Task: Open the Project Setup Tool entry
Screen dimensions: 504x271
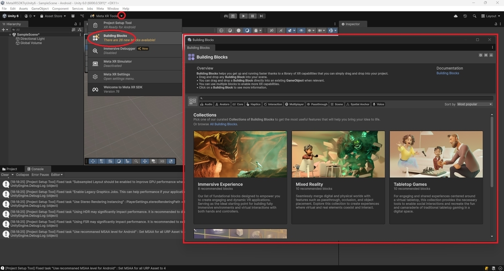Action: (x=135, y=25)
